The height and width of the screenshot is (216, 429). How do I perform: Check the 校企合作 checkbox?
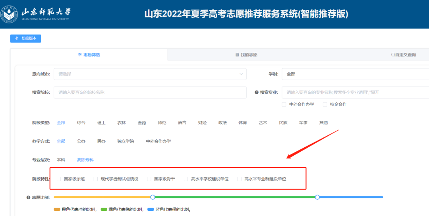click(325, 104)
